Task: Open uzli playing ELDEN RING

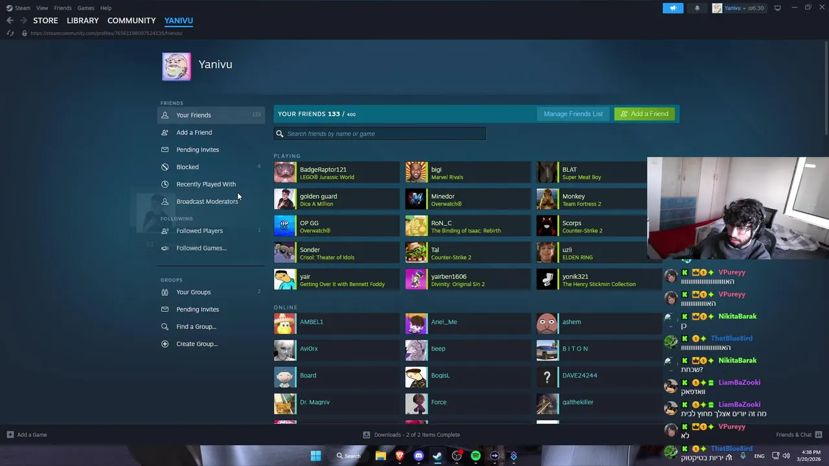Action: pyautogui.click(x=591, y=253)
